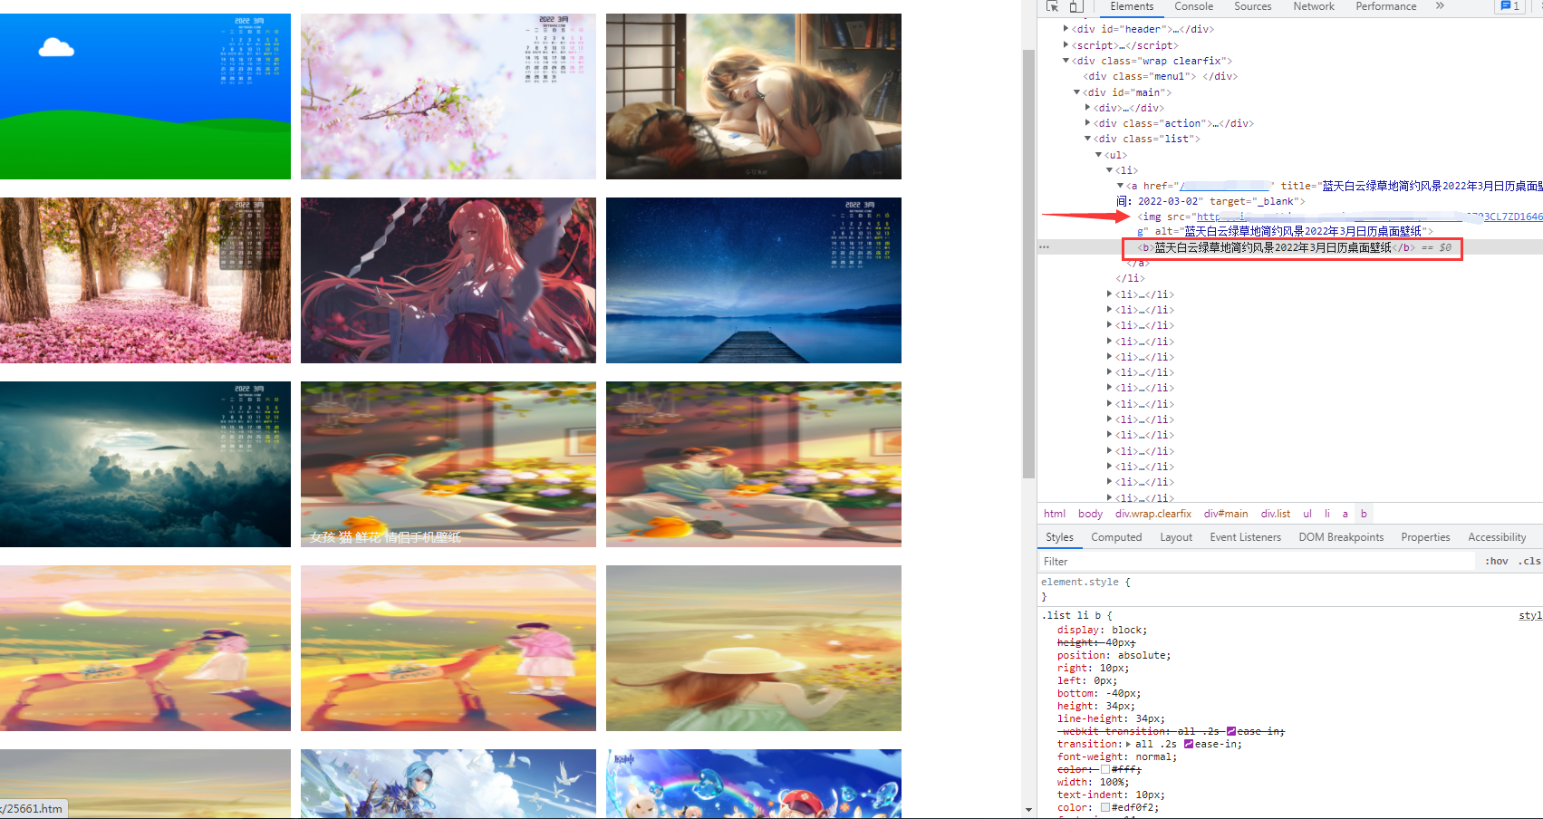Collapse the ul node arrow
The height and width of the screenshot is (819, 1543).
tap(1098, 155)
